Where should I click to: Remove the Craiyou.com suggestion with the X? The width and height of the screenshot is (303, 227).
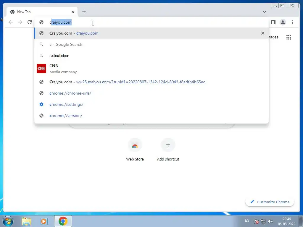pyautogui.click(x=263, y=33)
